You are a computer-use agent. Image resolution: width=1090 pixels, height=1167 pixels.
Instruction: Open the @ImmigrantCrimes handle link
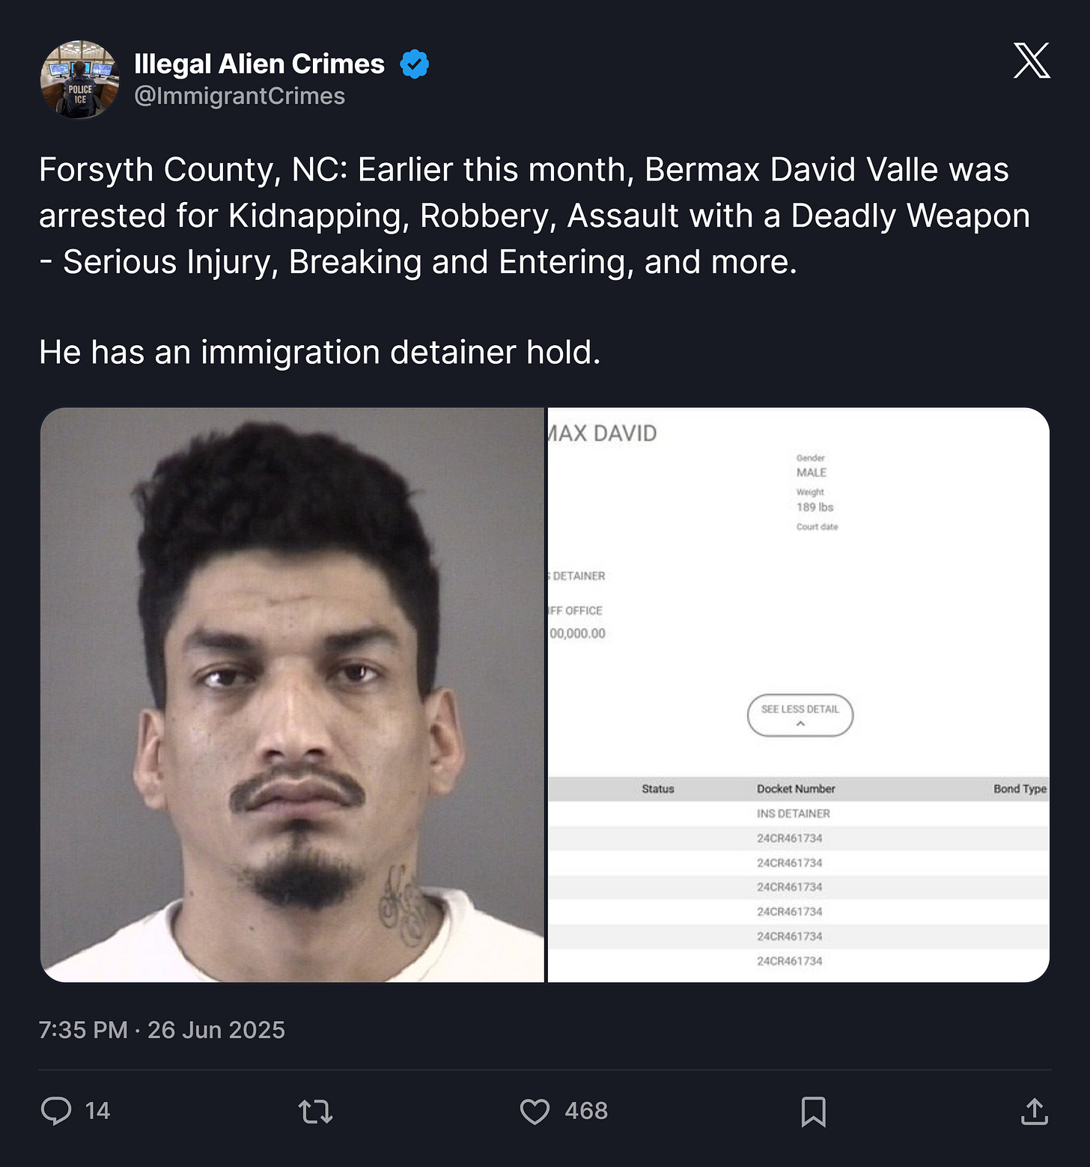(240, 97)
